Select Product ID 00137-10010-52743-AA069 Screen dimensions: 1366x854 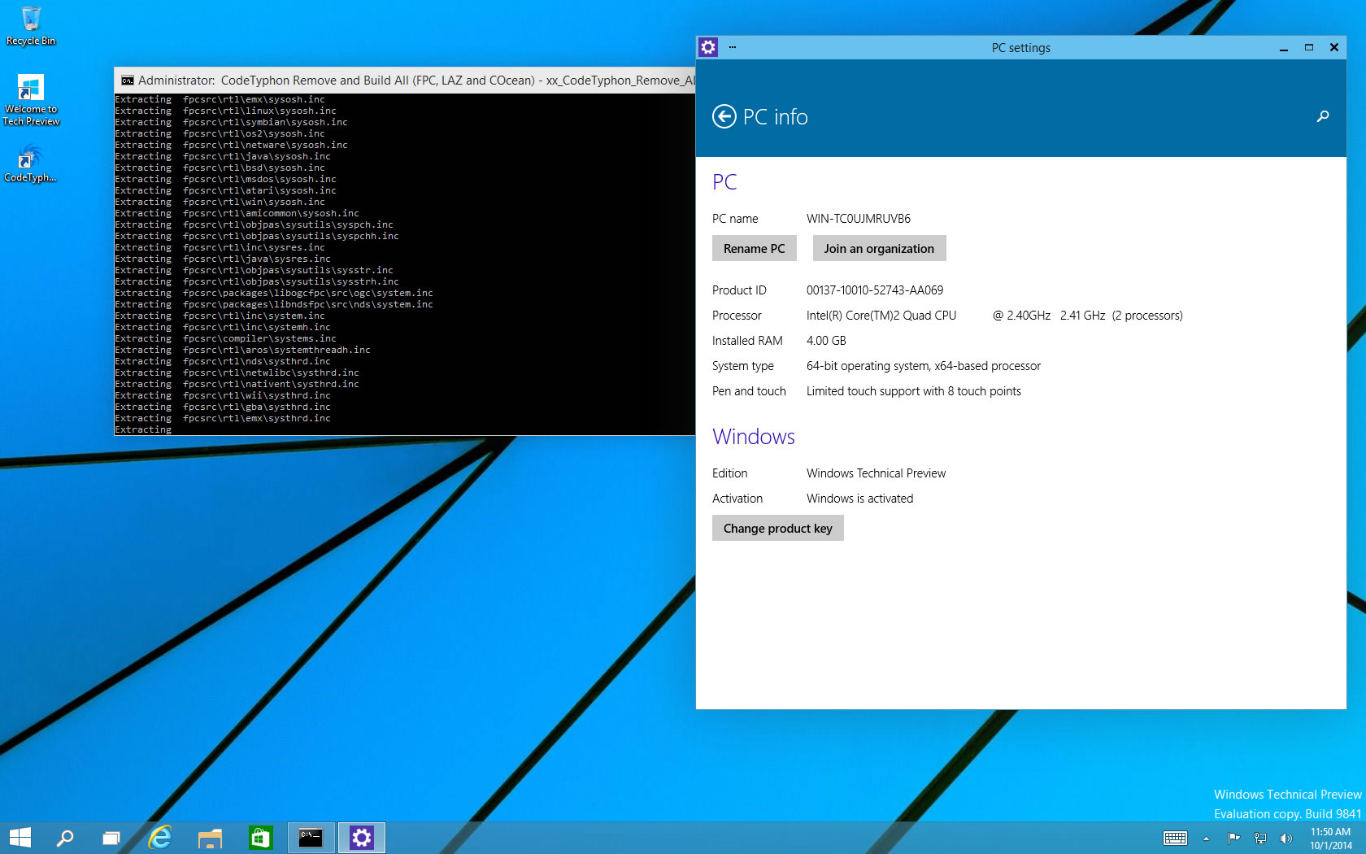875,290
